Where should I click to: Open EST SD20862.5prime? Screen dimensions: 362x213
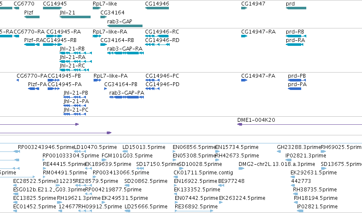point(146,181)
